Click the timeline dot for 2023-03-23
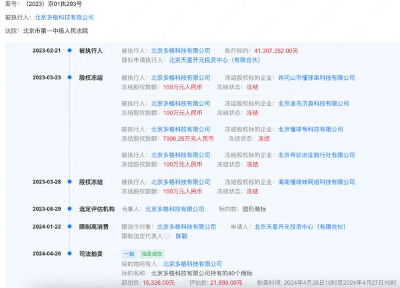Image resolution: width=400 pixels, height=288 pixels. [69, 78]
